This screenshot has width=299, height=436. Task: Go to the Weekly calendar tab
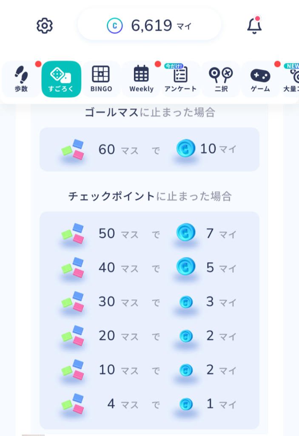141,80
